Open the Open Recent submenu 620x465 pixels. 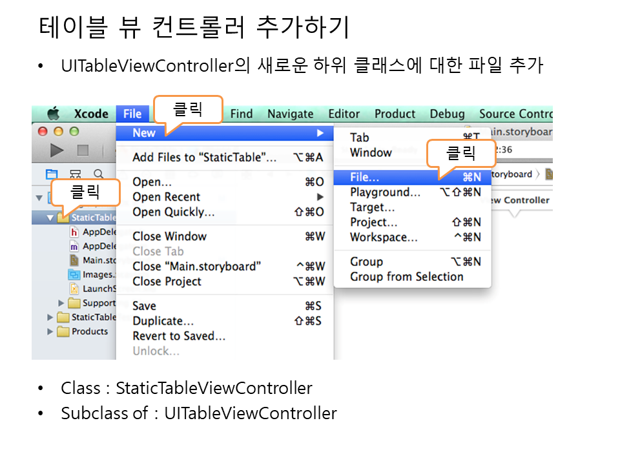(x=167, y=197)
